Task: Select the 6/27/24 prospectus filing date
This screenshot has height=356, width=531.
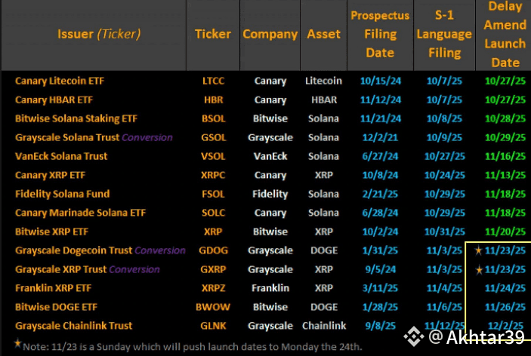Action: (380, 156)
